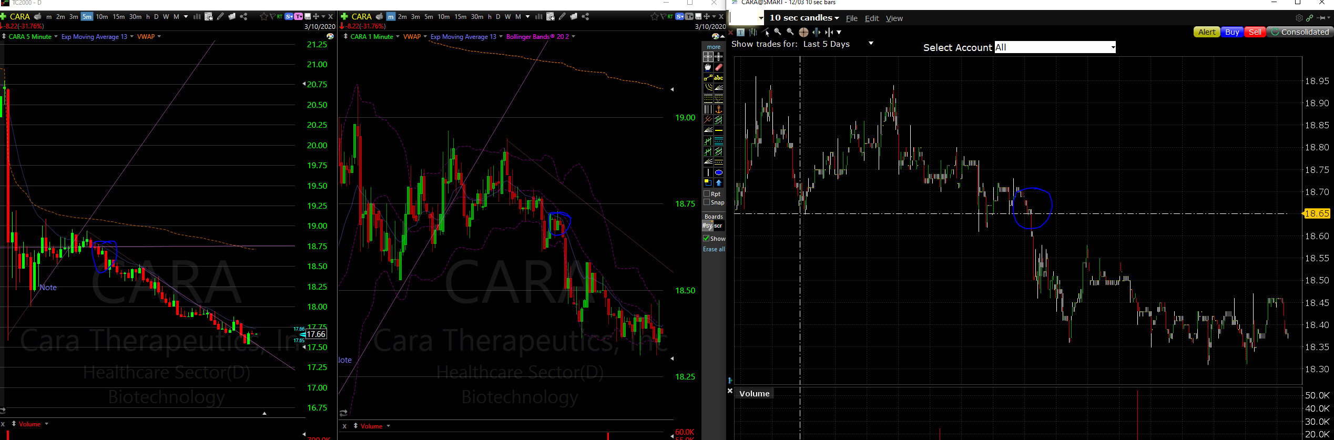Click the crosshair circle icon in 10 sec chart
This screenshot has width=1334, height=440.
point(803,32)
